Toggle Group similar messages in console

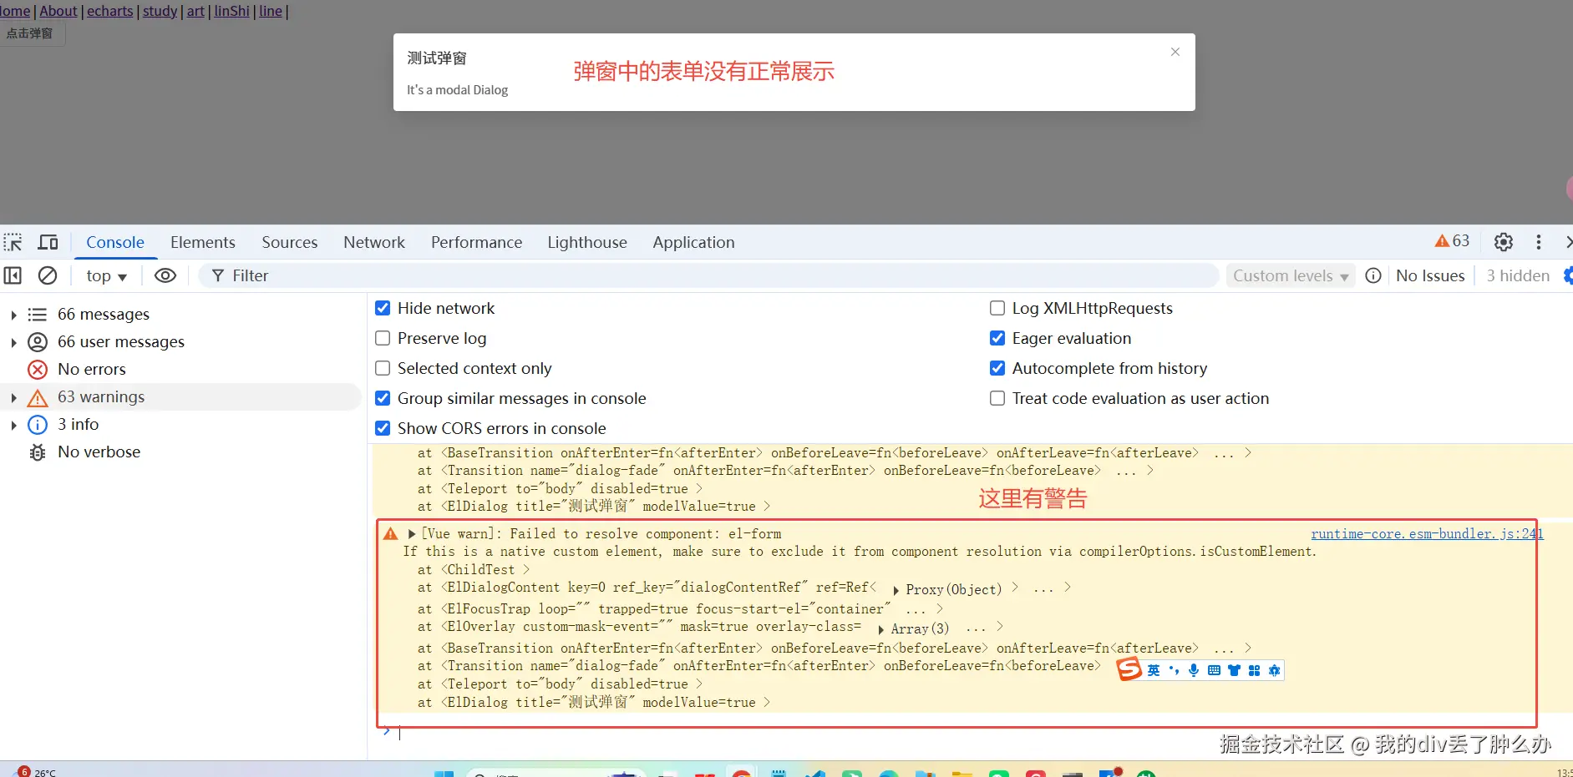[x=383, y=398]
